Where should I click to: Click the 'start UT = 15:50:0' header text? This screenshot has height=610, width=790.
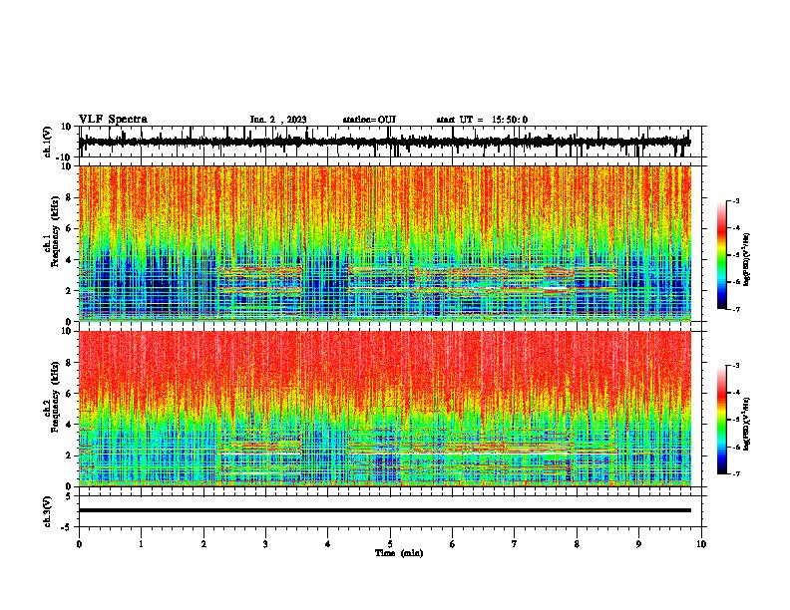[482, 120]
